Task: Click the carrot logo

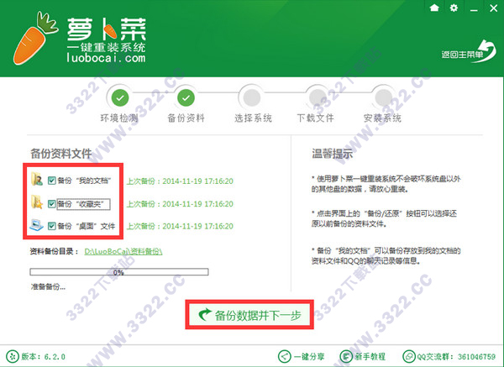Action: pos(34,38)
